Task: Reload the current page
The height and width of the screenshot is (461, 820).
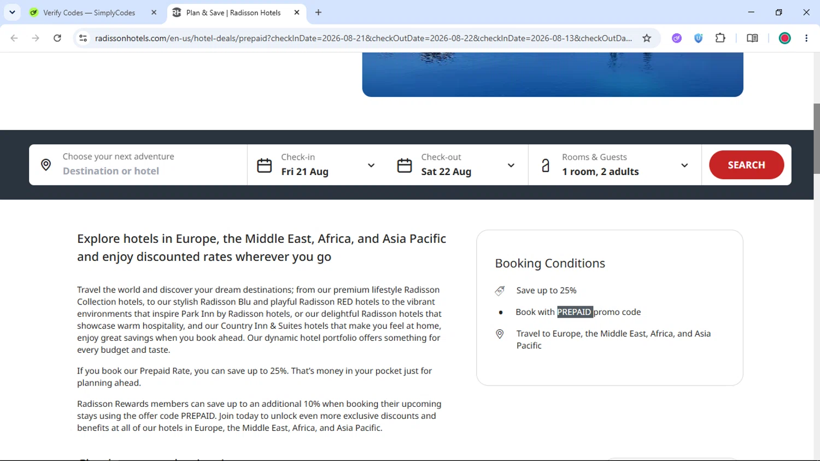Action: click(57, 38)
